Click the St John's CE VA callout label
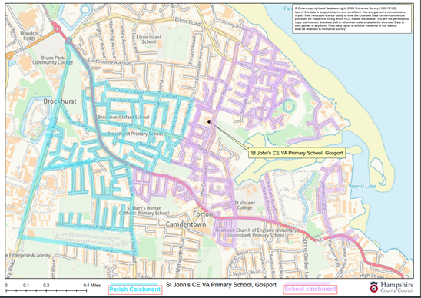Viewport: 421px width, 298px height. tap(297, 153)
